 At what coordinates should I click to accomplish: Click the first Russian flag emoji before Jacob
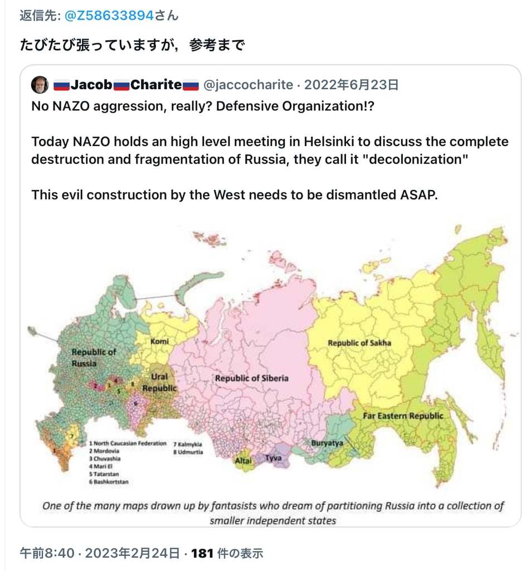(61, 85)
